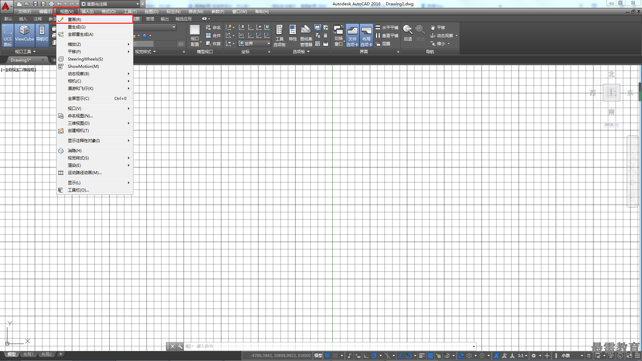Open the workspace dropdown (草图与注释)
The image size is (642, 361).
[110, 4]
